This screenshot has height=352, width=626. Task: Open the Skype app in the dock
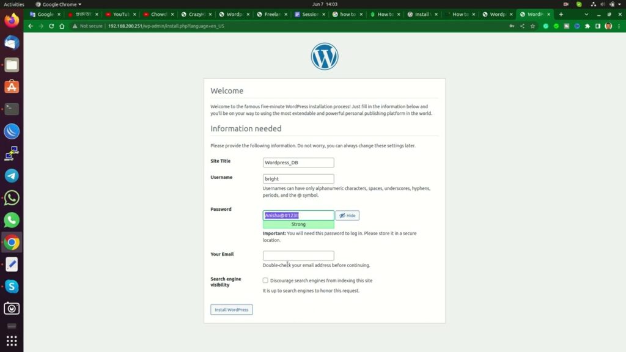12,287
